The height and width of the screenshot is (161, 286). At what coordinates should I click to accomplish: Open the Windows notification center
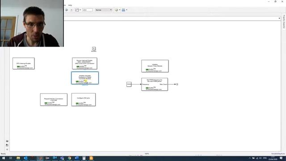(281, 158)
